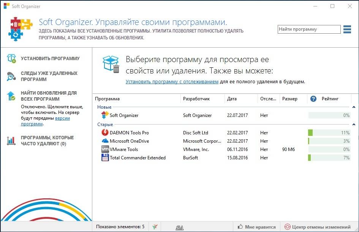Click the Microsoft Corpor... developer cell
The width and height of the screenshot is (359, 232).
click(x=202, y=141)
